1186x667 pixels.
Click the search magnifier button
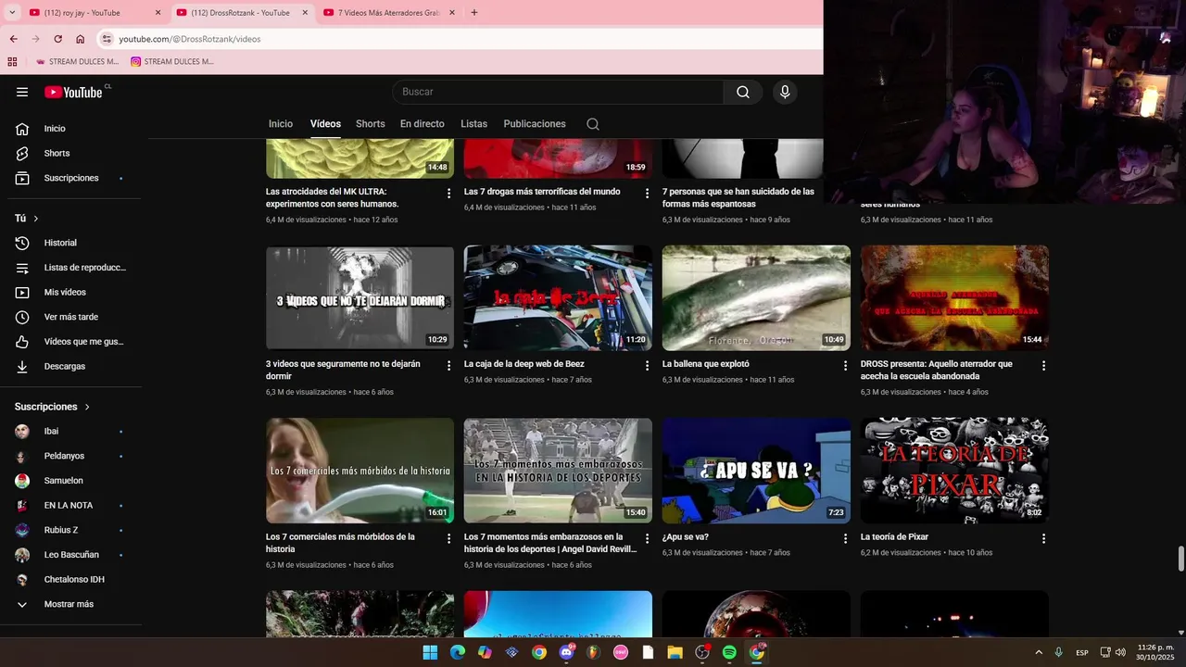coord(743,92)
